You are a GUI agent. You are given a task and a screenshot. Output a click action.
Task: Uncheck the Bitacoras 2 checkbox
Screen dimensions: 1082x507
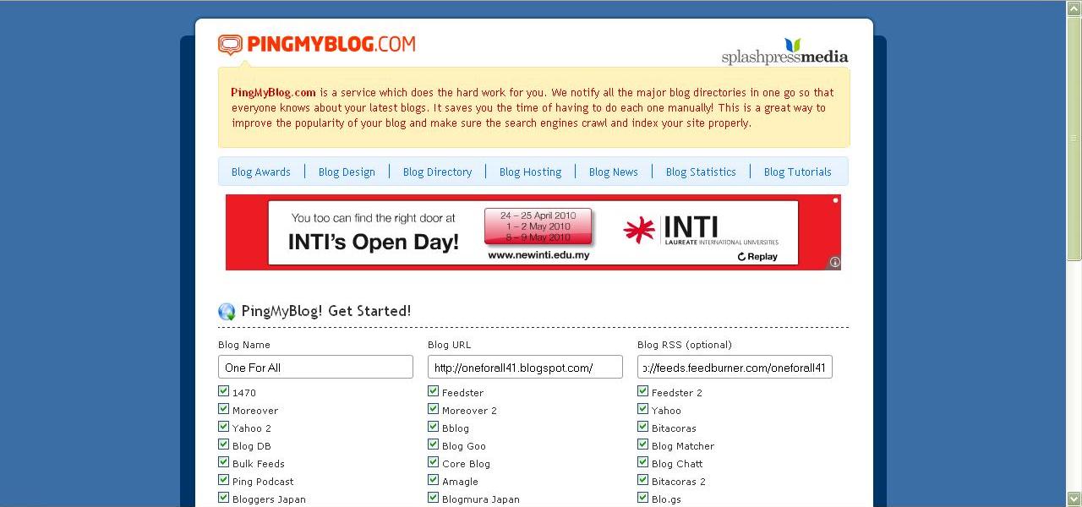(642, 480)
